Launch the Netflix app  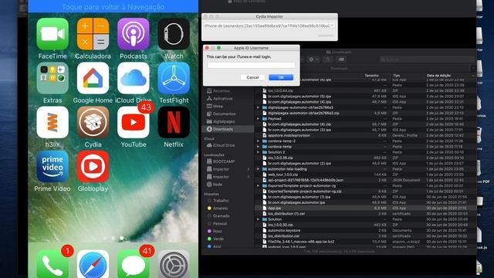(174, 122)
